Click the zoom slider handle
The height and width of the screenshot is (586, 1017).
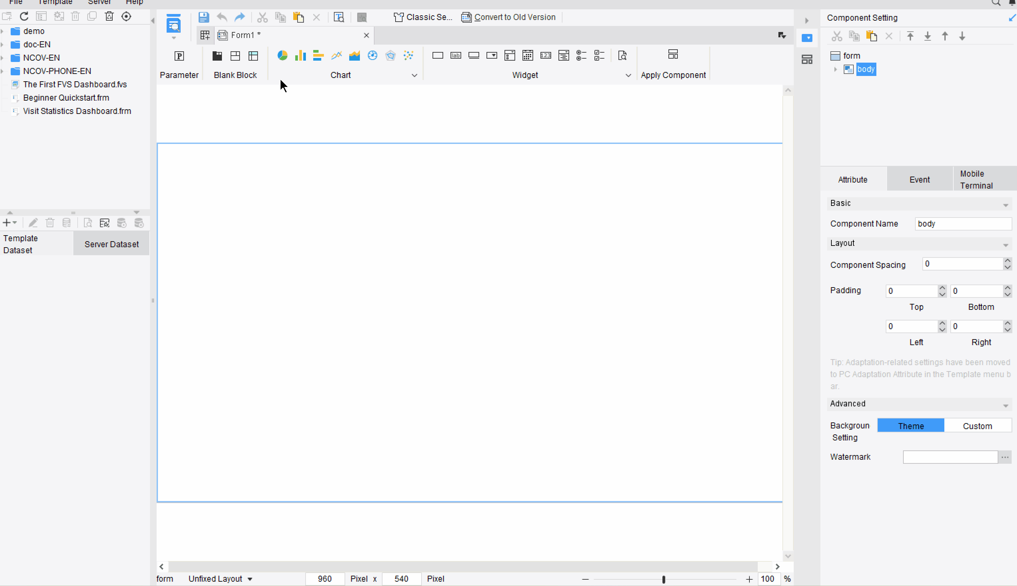click(664, 579)
